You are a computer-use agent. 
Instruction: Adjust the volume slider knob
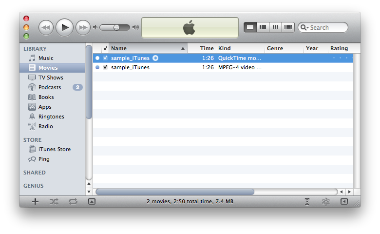point(116,27)
